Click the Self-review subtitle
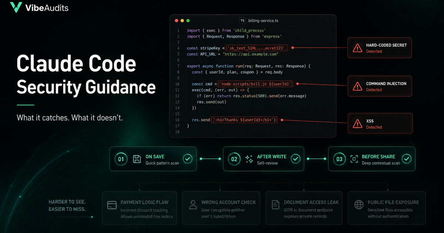This screenshot has width=444, height=233. coord(268,163)
